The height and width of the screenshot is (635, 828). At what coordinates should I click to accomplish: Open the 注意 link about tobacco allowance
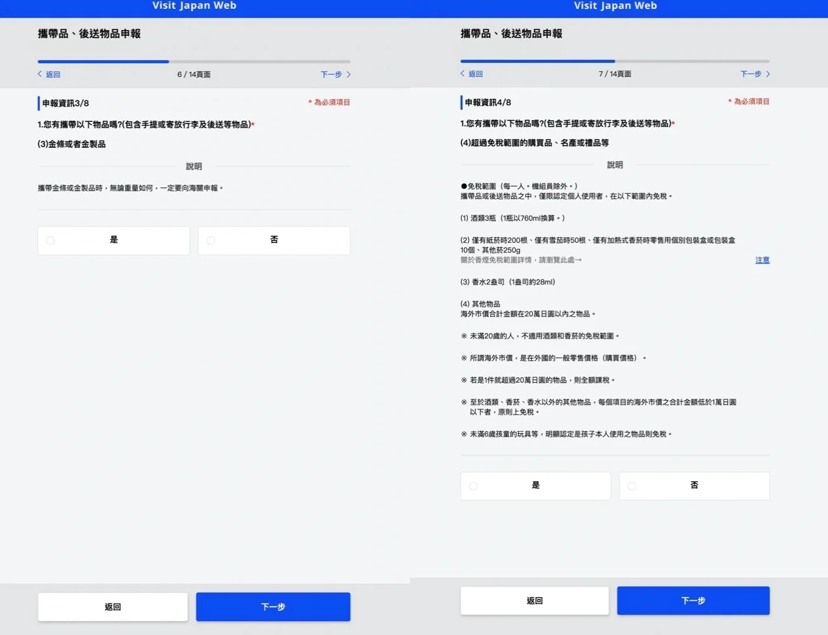[x=762, y=260]
